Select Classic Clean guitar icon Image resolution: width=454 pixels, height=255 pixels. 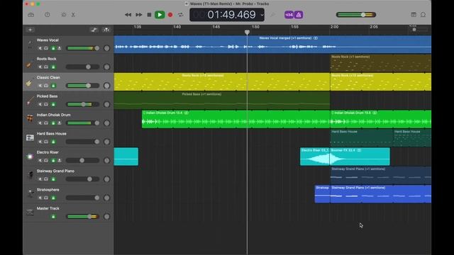coord(30,84)
